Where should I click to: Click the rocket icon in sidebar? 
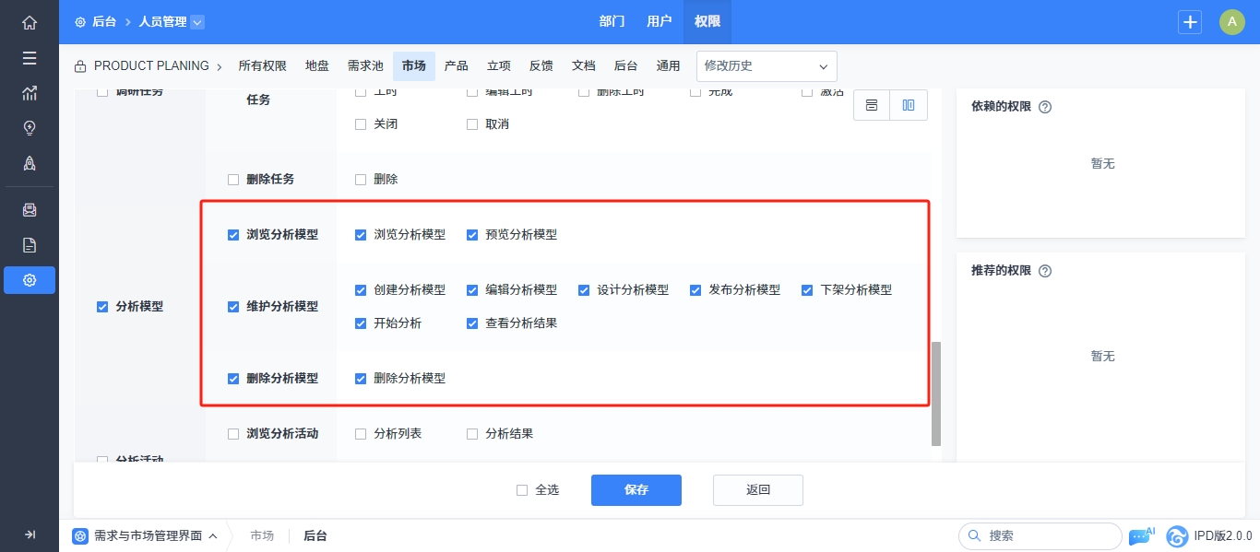pos(30,163)
